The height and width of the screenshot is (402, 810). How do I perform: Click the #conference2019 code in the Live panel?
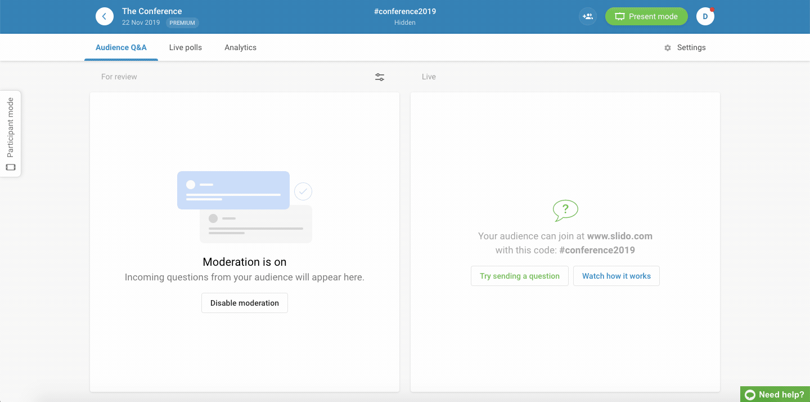[x=597, y=250]
